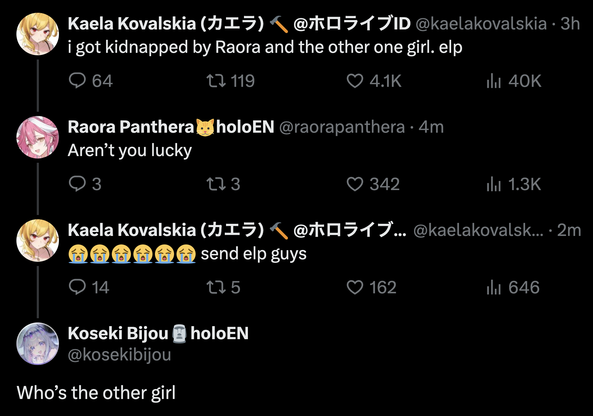Open Kaela Kovalskia's avatar on top tweet
The width and height of the screenshot is (593, 416).
pos(38,34)
